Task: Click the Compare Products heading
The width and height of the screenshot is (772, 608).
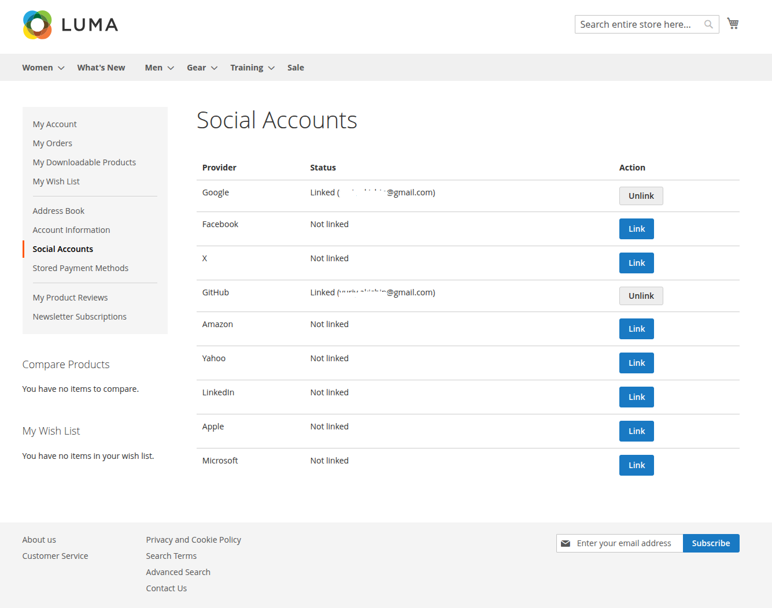Action: tap(66, 365)
